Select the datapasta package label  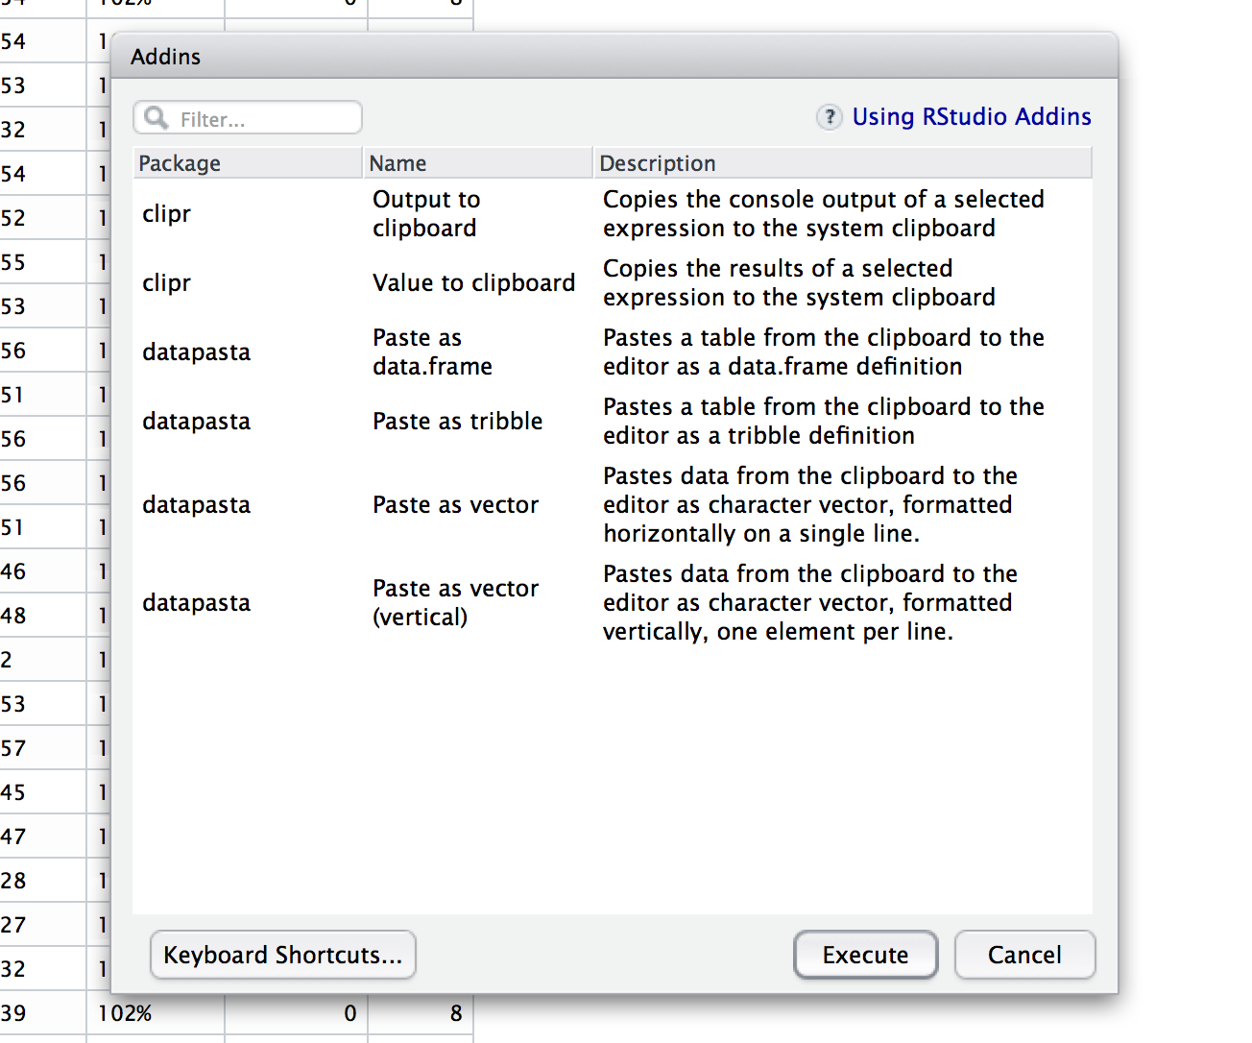pos(196,352)
